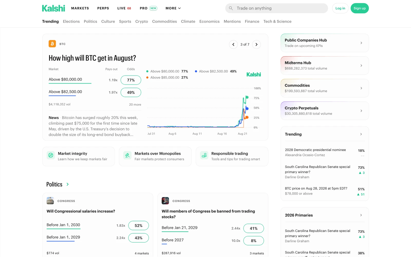Open Public Companies Hub chevron
Image resolution: width=411 pixels, height=257 pixels.
click(361, 43)
